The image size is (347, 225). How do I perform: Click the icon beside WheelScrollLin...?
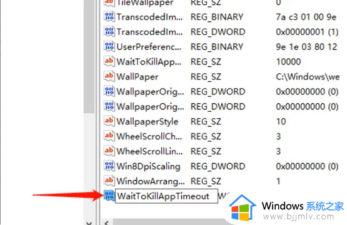[x=109, y=151]
